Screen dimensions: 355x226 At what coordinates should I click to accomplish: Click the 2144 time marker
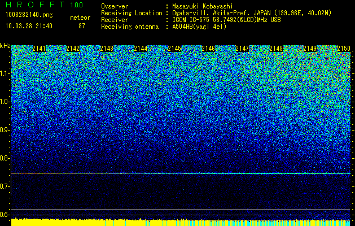[141, 49]
